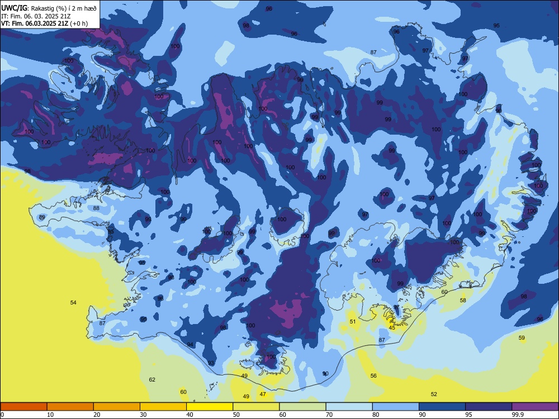Click the humidity value '62' on the map

click(152, 380)
